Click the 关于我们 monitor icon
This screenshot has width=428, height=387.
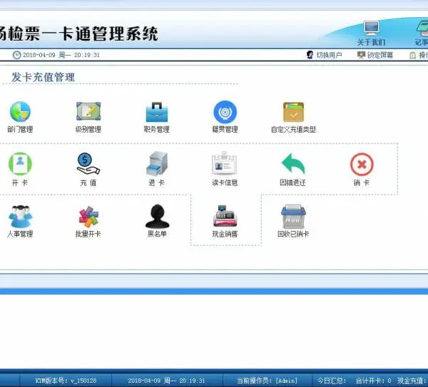tap(371, 29)
